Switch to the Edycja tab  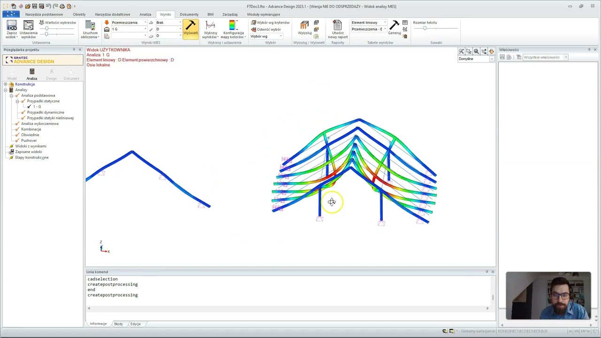135,324
